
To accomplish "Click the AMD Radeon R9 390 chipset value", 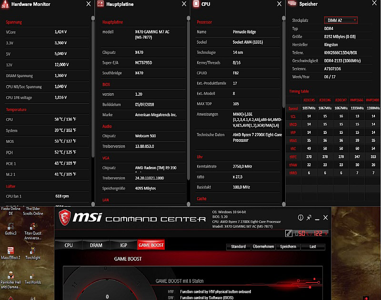I will click(156, 168).
